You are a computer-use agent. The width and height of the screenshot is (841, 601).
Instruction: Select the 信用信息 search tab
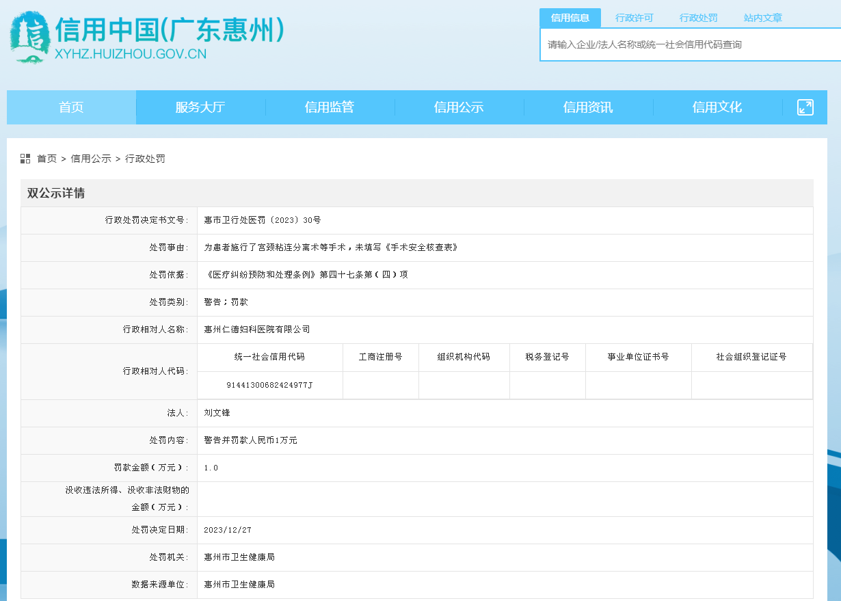click(570, 18)
